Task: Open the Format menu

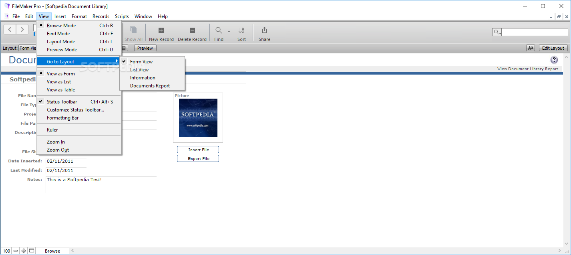Action: click(79, 16)
